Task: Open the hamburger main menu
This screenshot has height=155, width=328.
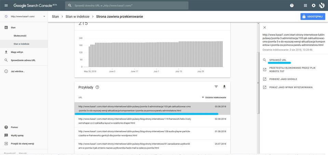Action: tap(6, 5)
